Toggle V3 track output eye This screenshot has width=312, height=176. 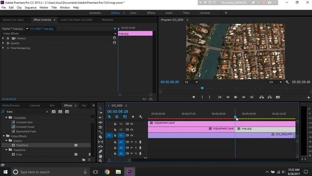132,124
